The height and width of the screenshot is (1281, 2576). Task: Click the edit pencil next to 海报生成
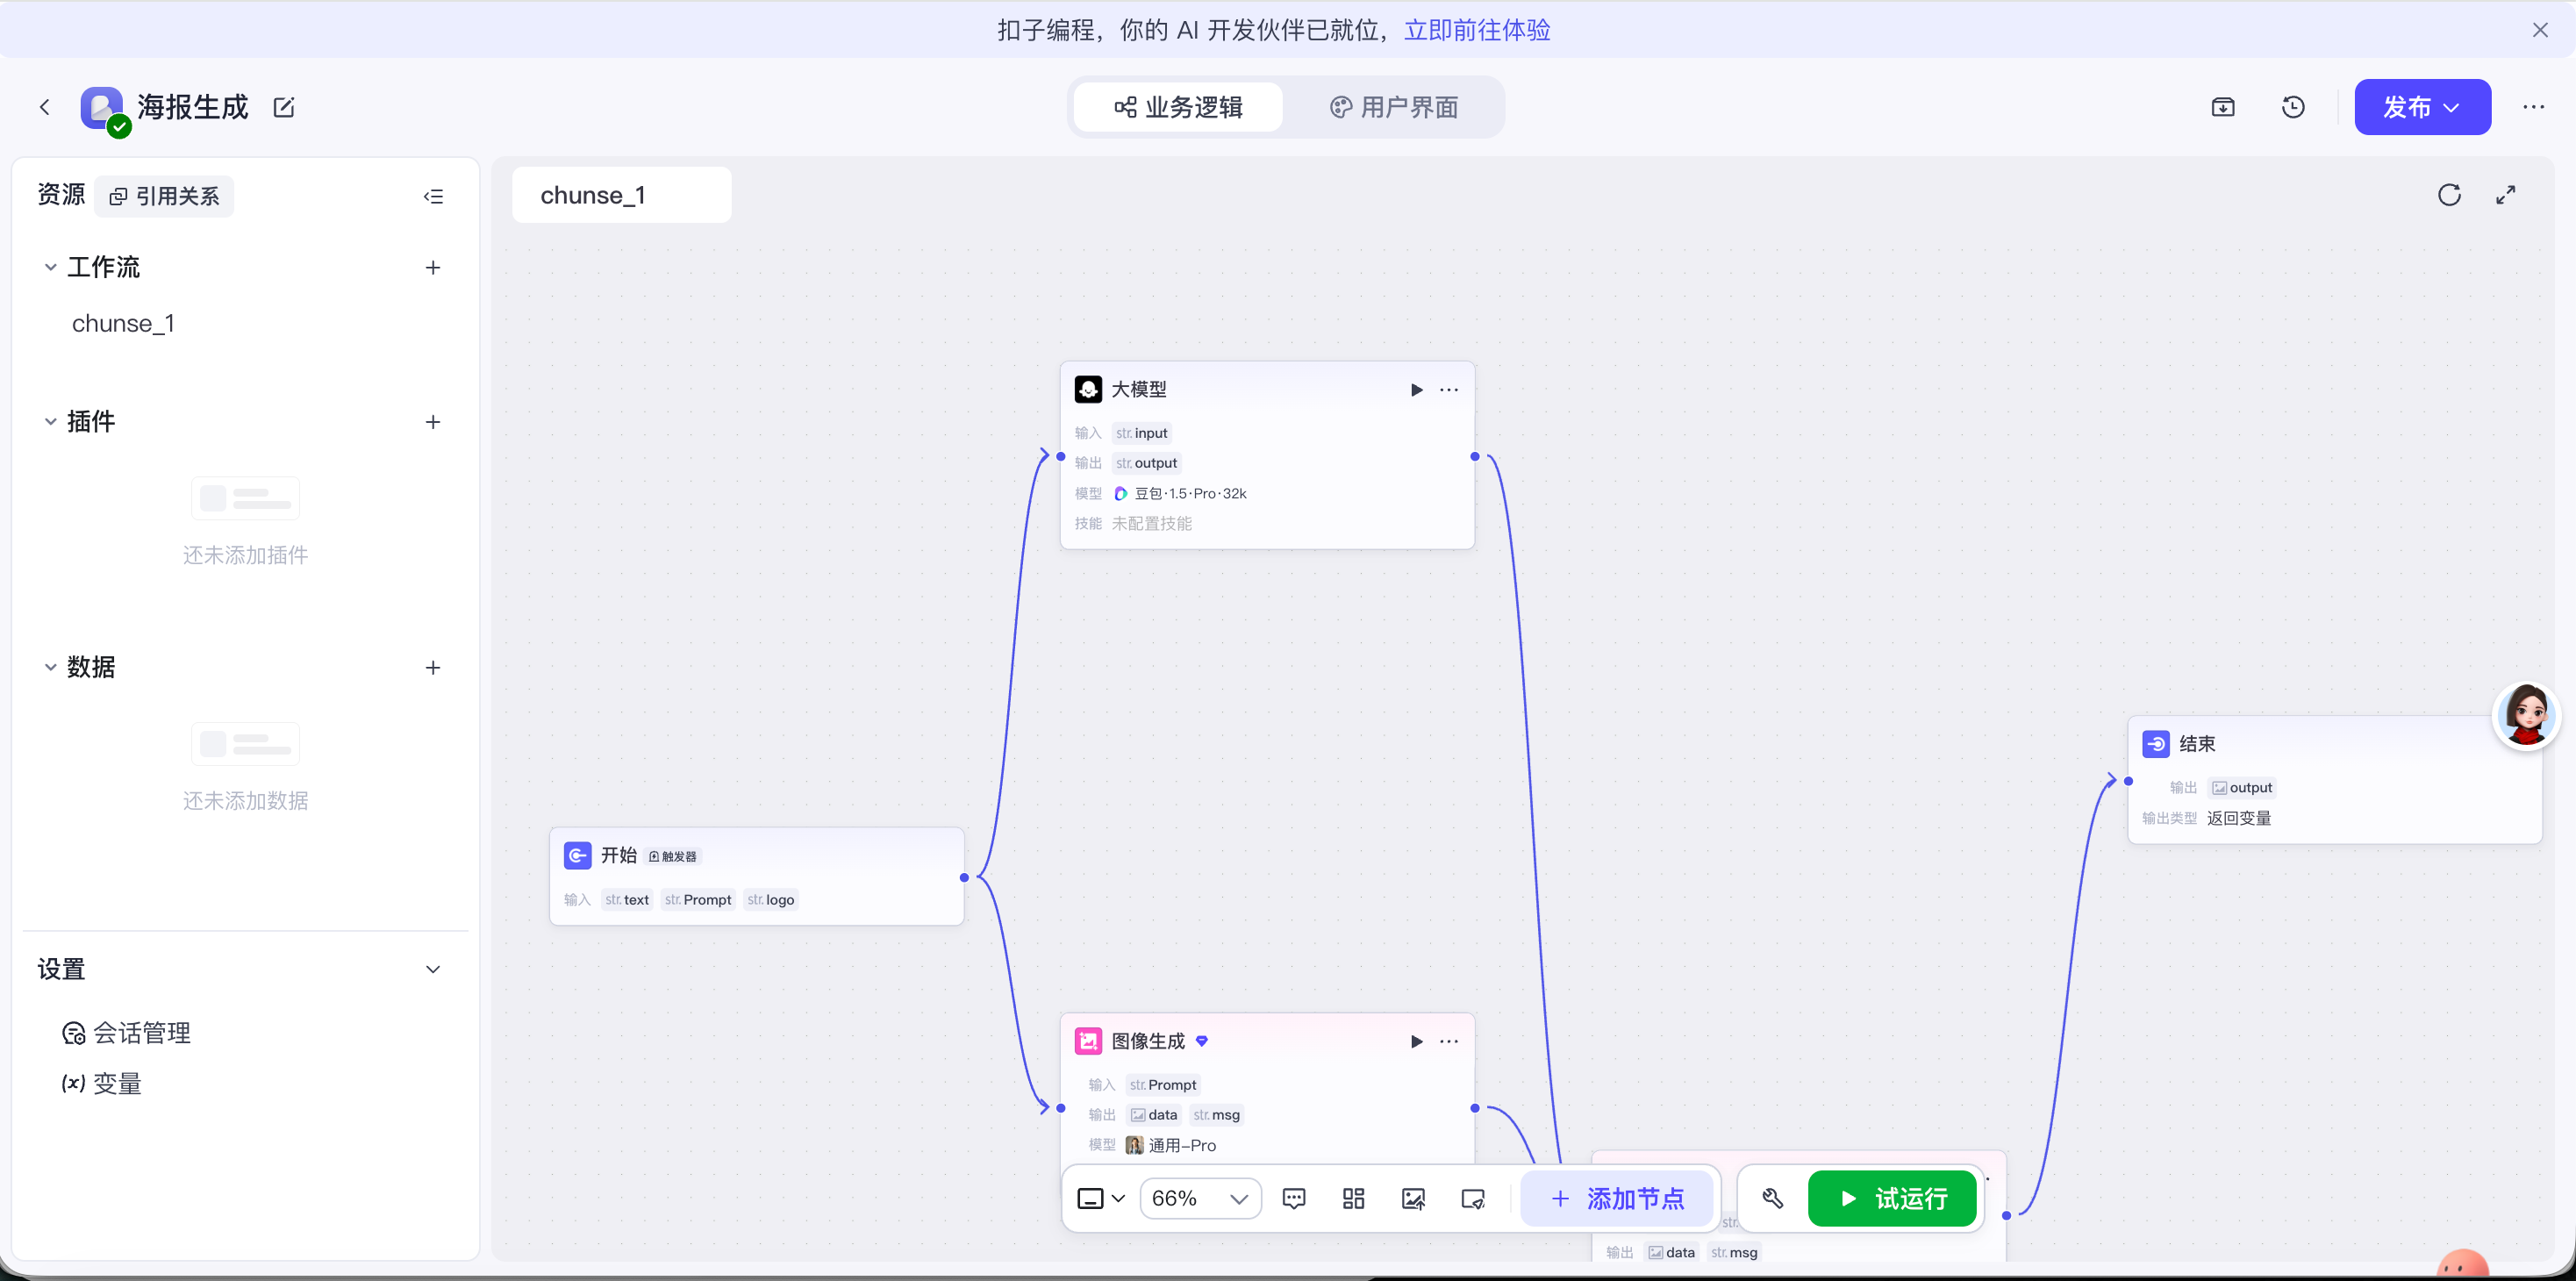pos(284,107)
